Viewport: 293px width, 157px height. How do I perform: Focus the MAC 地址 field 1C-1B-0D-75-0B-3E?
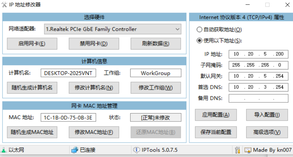69,118
